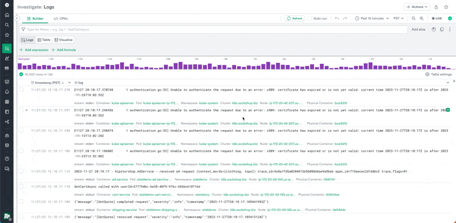
Task: Expand the collapsed left panel arrow
Action: tap(17, 18)
